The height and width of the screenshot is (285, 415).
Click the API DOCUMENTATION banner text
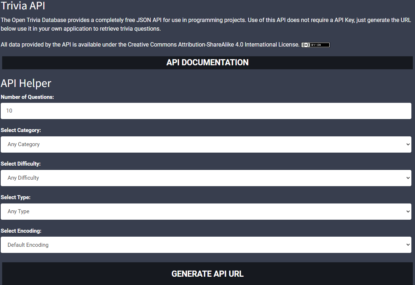pyautogui.click(x=207, y=62)
